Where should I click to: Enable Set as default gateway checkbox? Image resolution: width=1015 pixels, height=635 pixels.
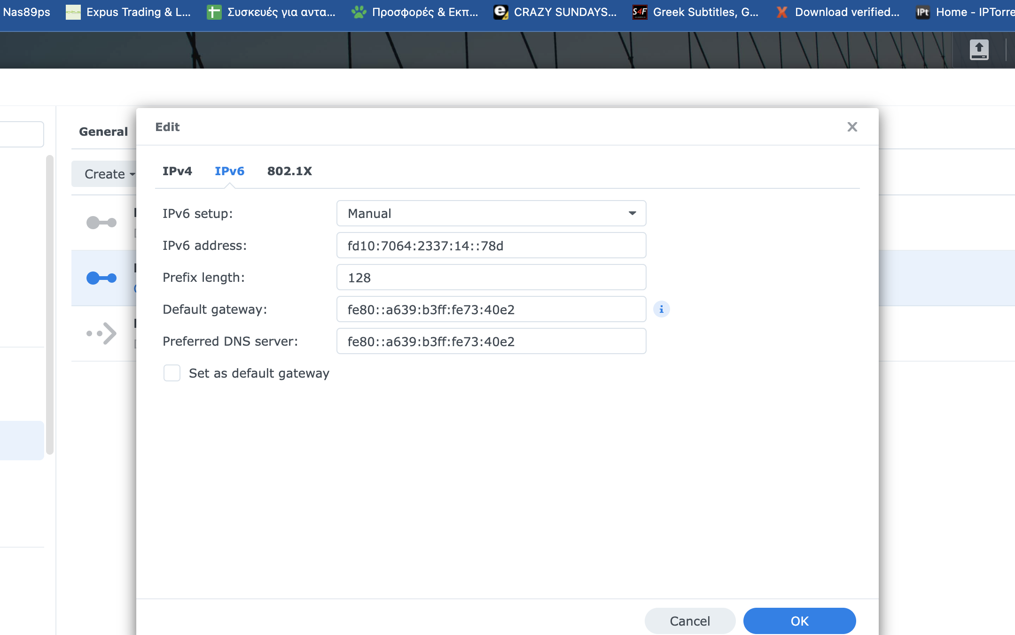coord(172,373)
